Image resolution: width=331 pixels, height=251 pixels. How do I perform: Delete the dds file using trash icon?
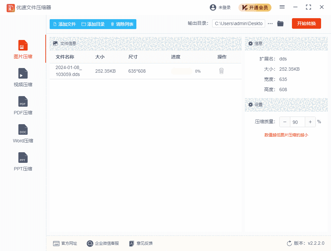coord(221,71)
